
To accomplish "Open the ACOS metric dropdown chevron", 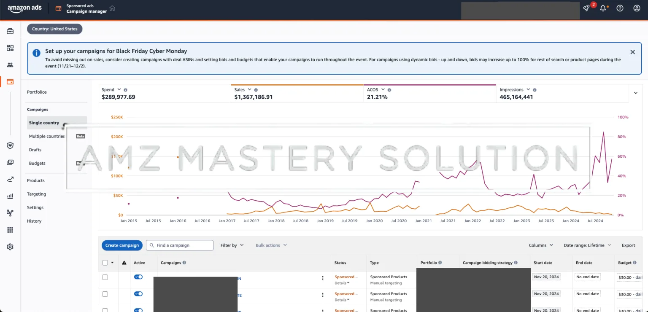I will (x=383, y=90).
